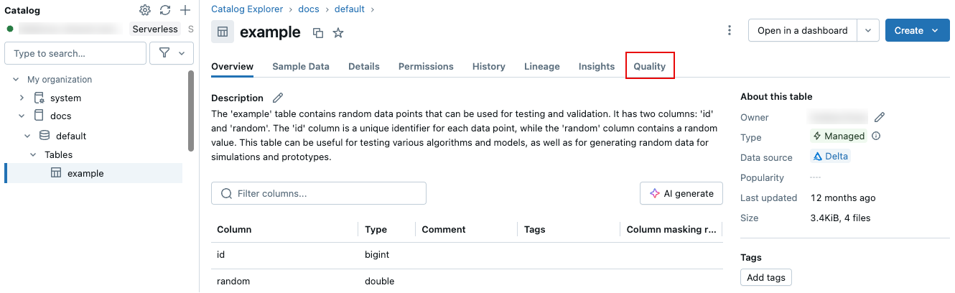Image resolution: width=955 pixels, height=293 pixels.
Task: Expand the system catalog node
Action: [22, 98]
